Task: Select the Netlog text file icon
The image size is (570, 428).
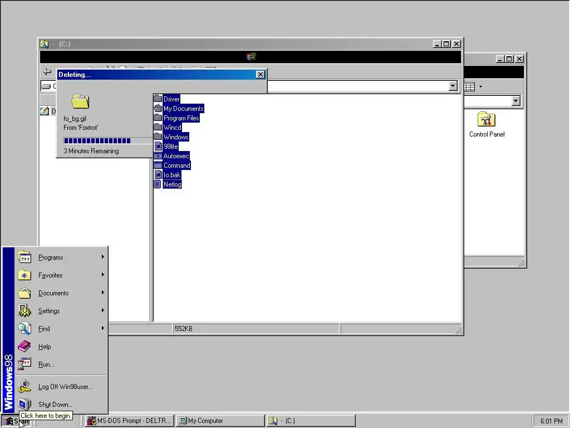Action: [x=158, y=184]
